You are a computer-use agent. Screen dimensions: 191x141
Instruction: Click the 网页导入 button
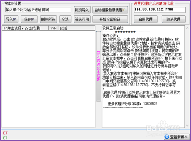[82, 10]
